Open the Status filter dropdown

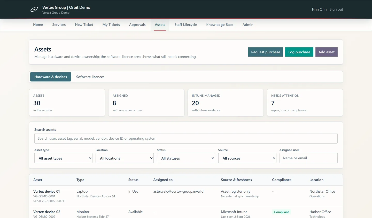[x=186, y=158]
